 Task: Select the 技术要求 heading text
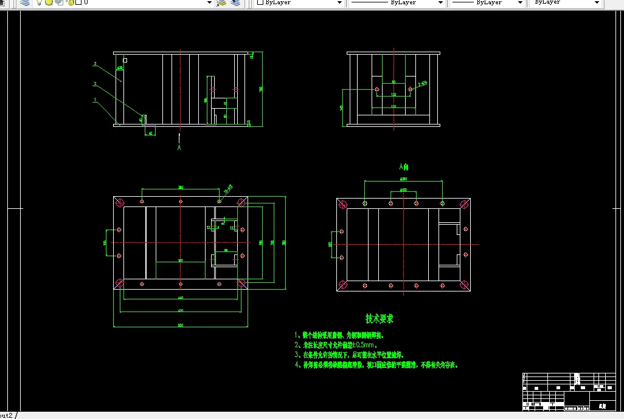[380, 319]
